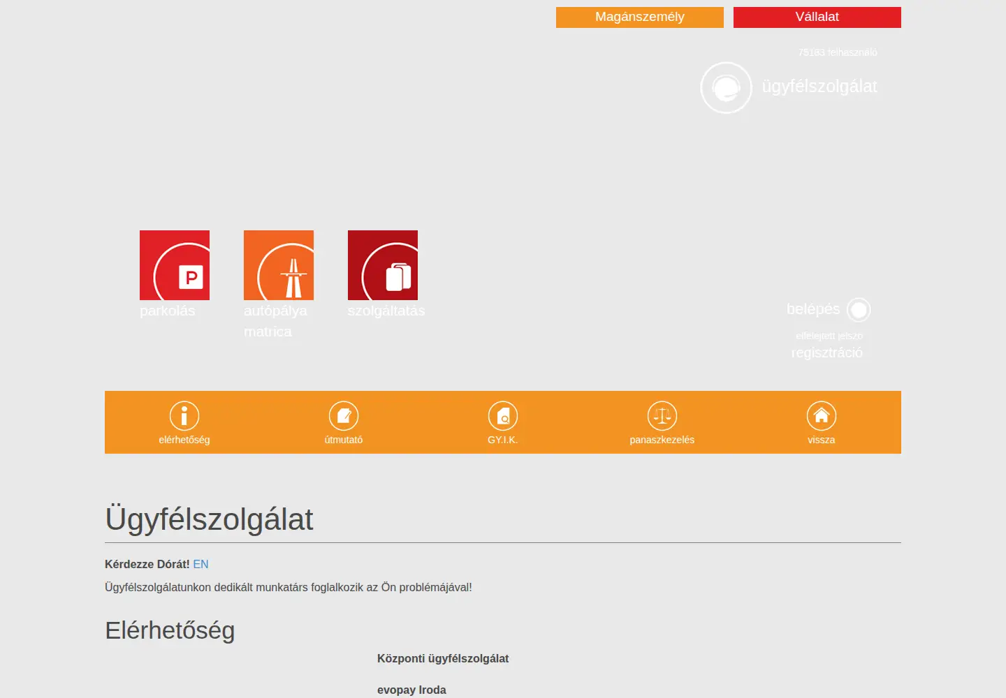Viewport: 1006px width, 698px height.
Task: Click the szolgáltatás label under the tile
Action: 386,311
